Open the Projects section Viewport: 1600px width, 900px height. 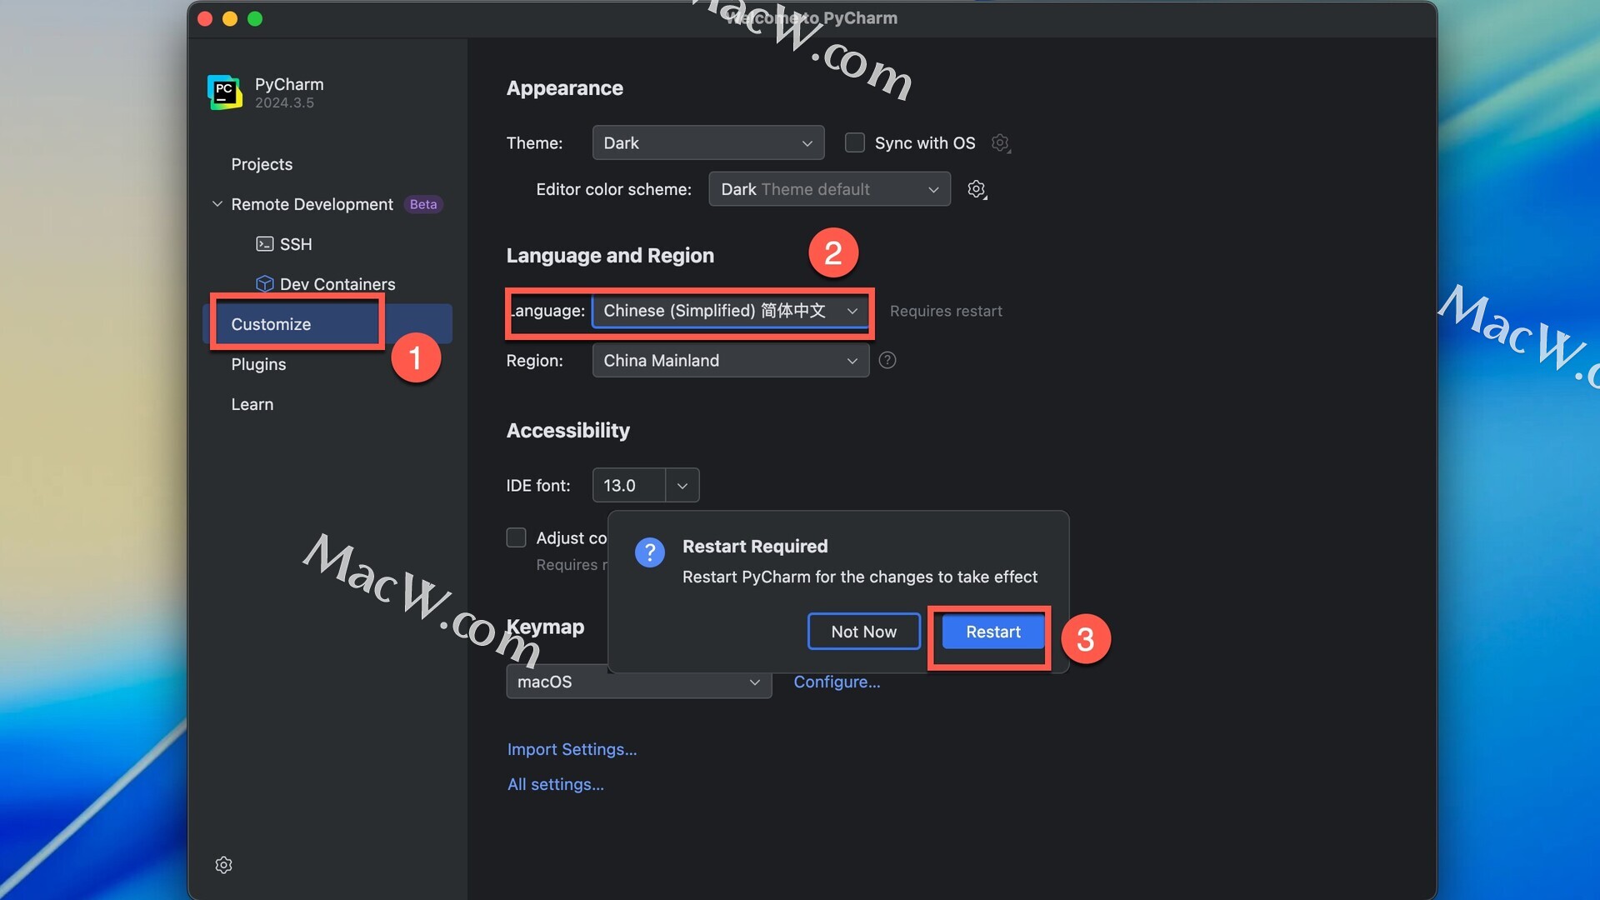click(262, 164)
